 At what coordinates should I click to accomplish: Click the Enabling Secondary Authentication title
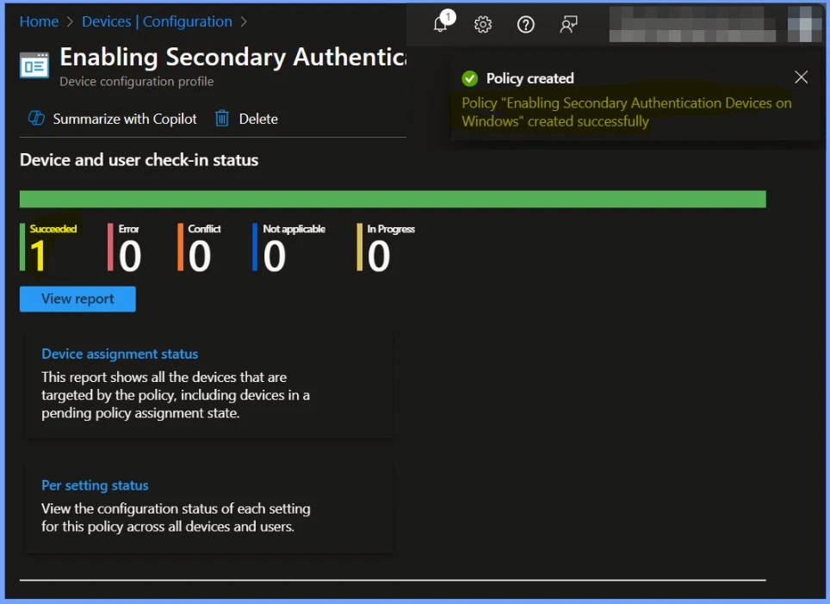[x=233, y=57]
